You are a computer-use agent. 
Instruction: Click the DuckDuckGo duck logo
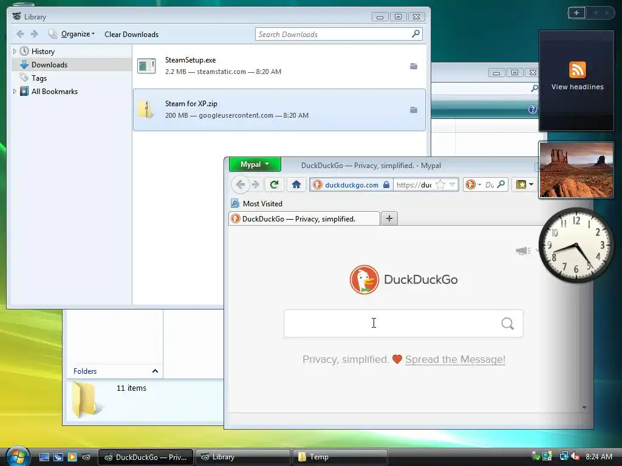(364, 279)
